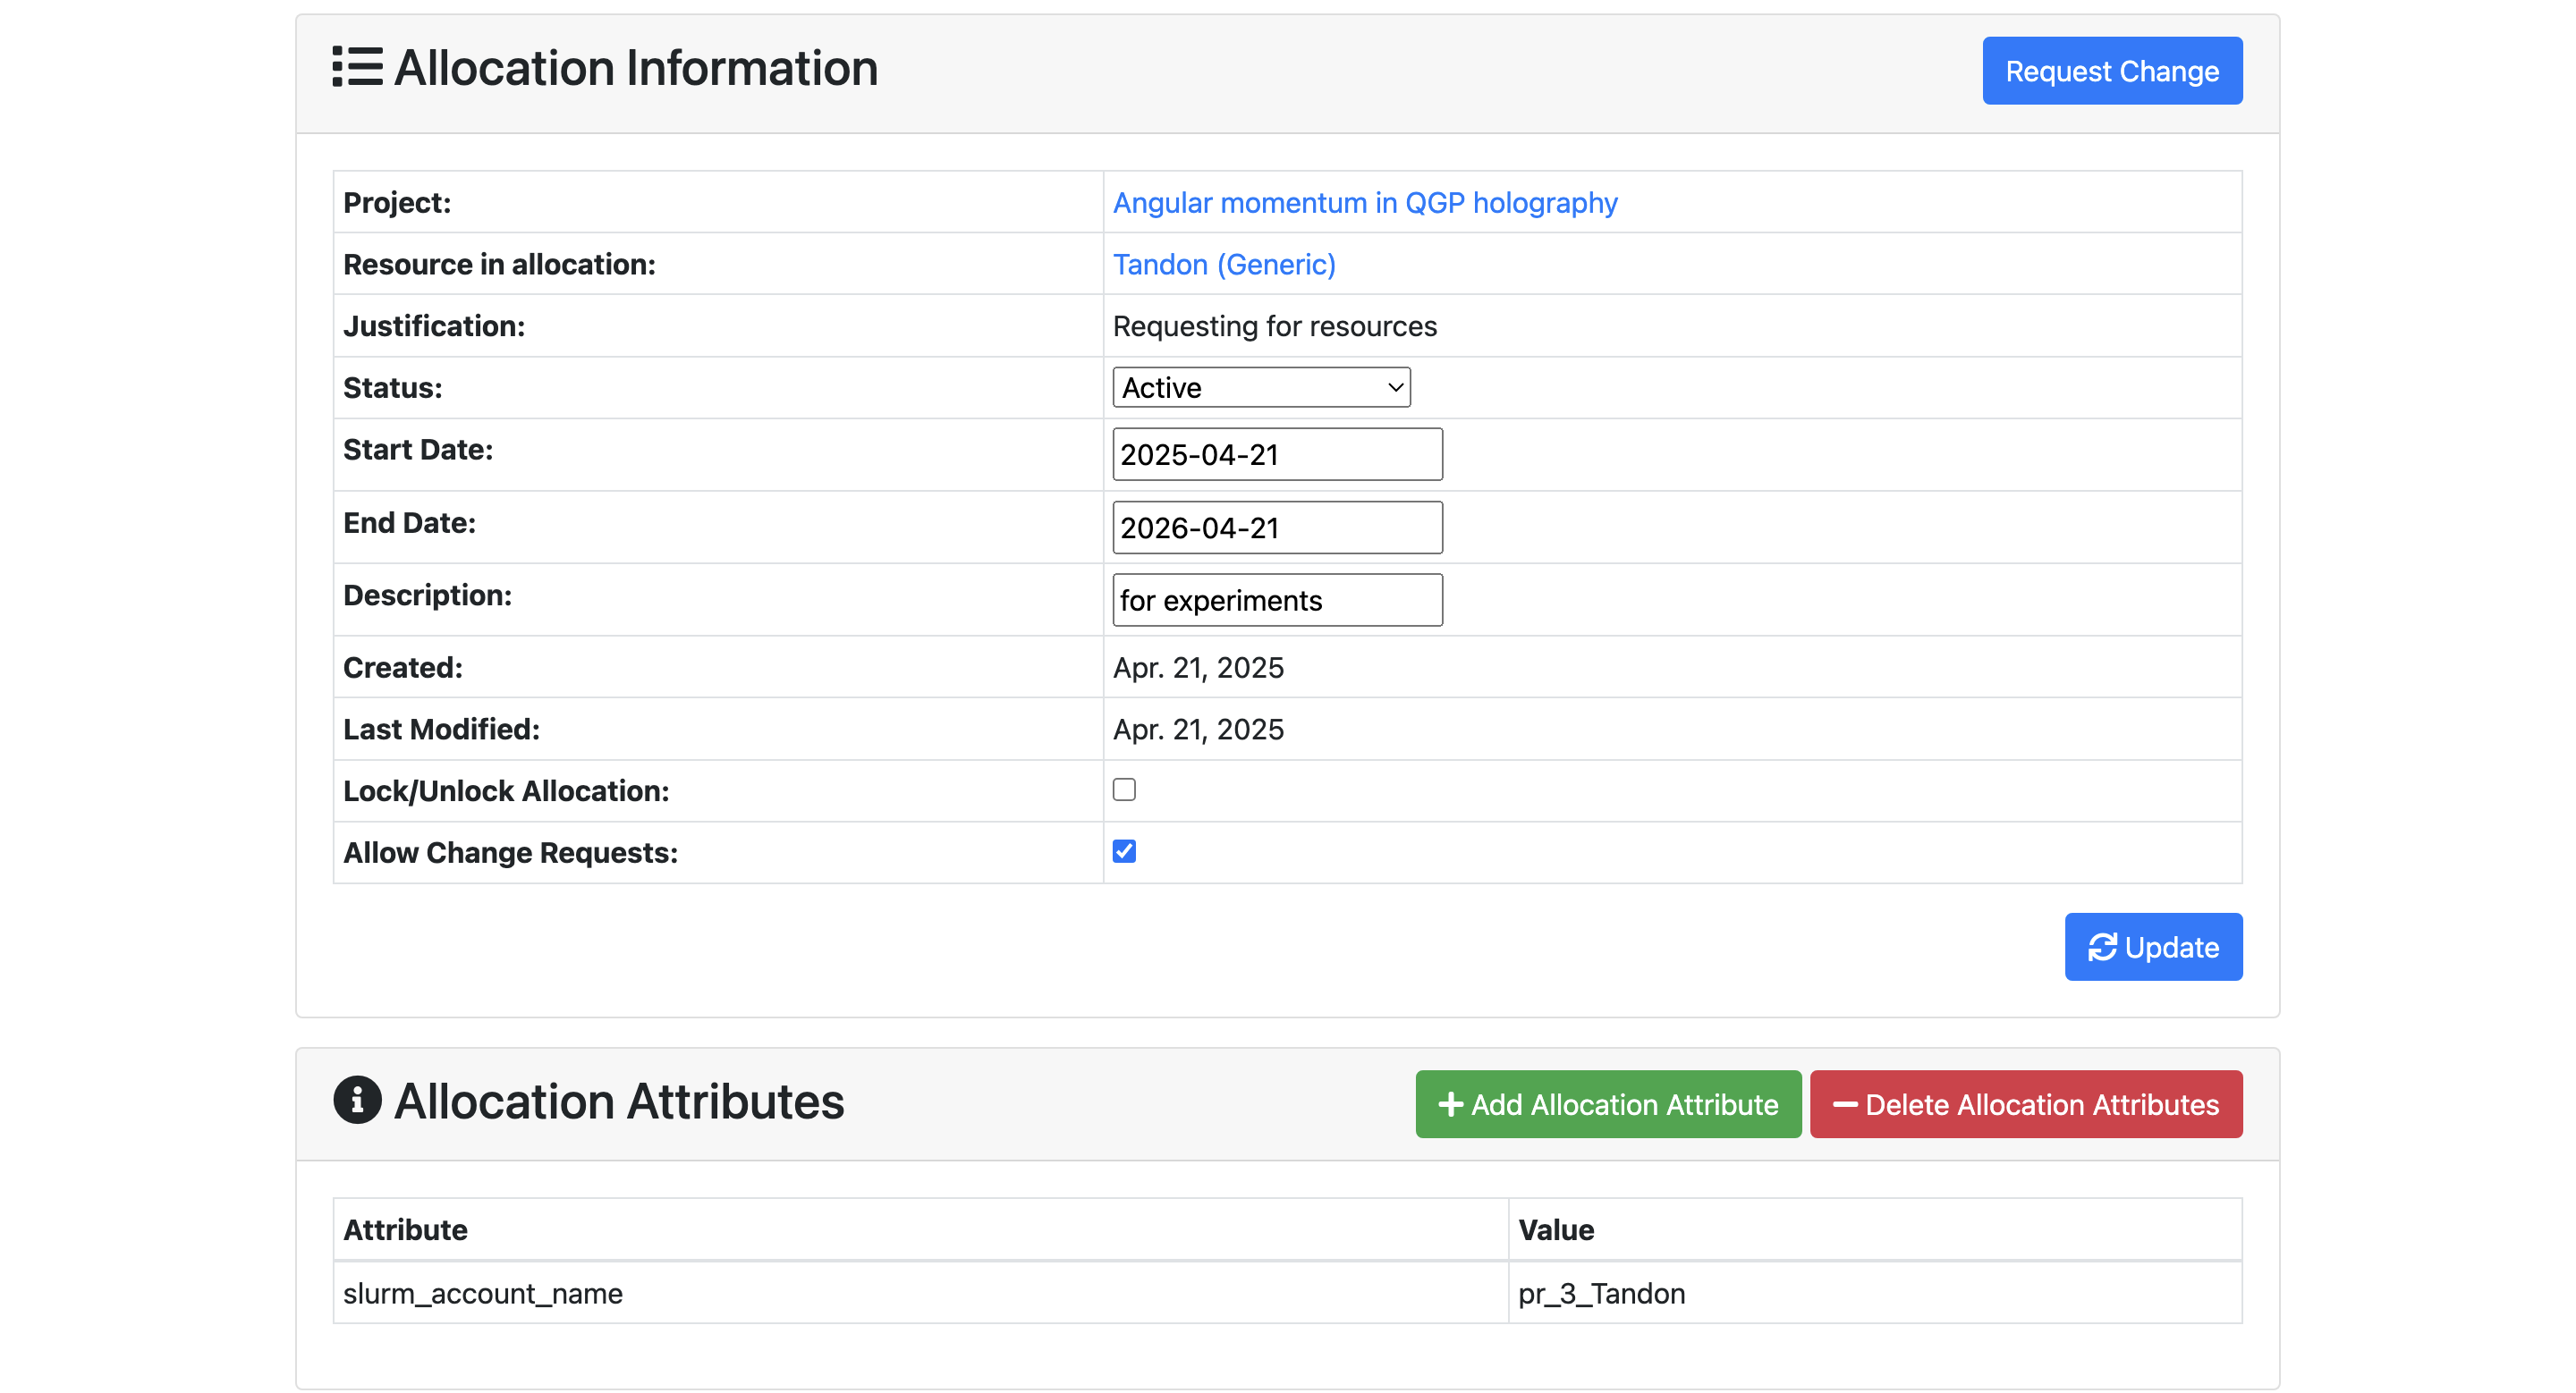
Task: Open the Angular momentum in QGP holography project link
Action: point(1364,203)
